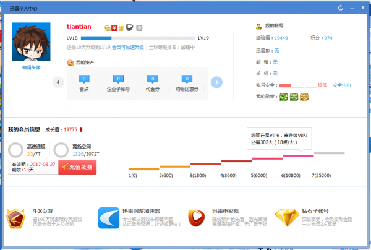Image resolution: width=371 pixels, height=250 pixels.
Task: Open the 迅雷电影院 title
Action: 226,211
